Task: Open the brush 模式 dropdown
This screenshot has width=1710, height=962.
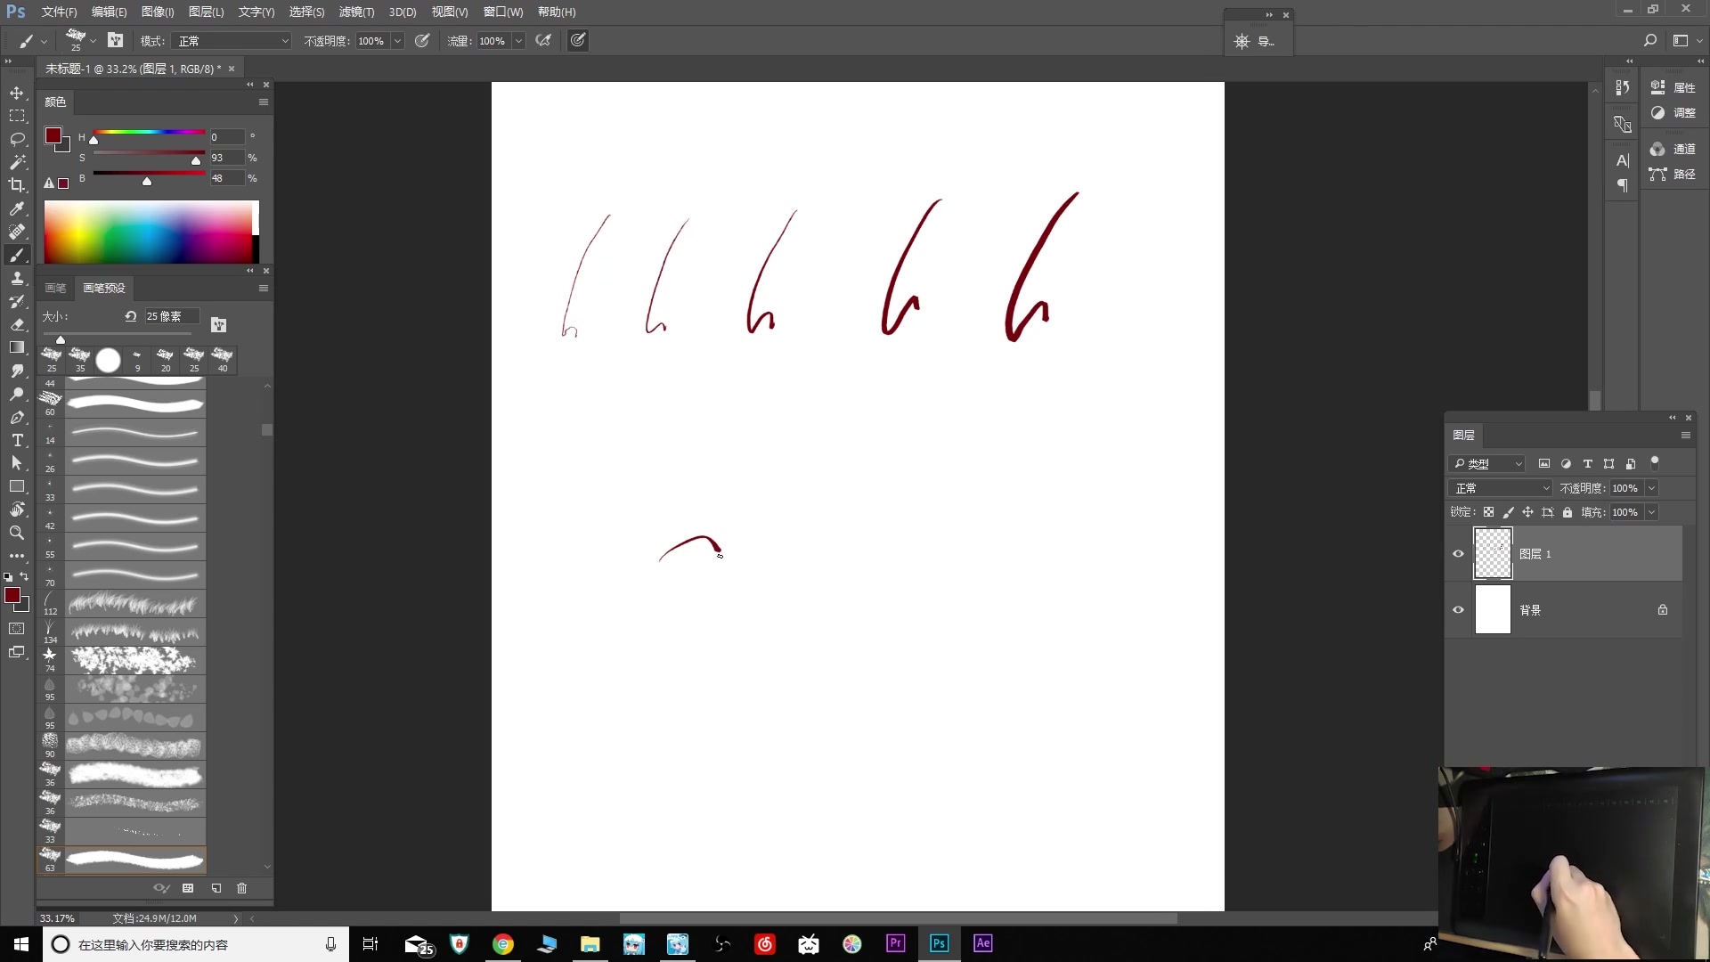Action: (233, 41)
